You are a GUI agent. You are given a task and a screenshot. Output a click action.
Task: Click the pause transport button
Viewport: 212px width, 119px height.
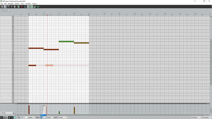click(x=7, y=118)
